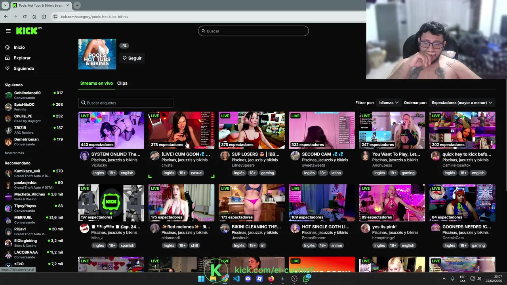Click the 'chill' tag under aidamoodi
Viewport: 507px width, 285px height.
194,245
